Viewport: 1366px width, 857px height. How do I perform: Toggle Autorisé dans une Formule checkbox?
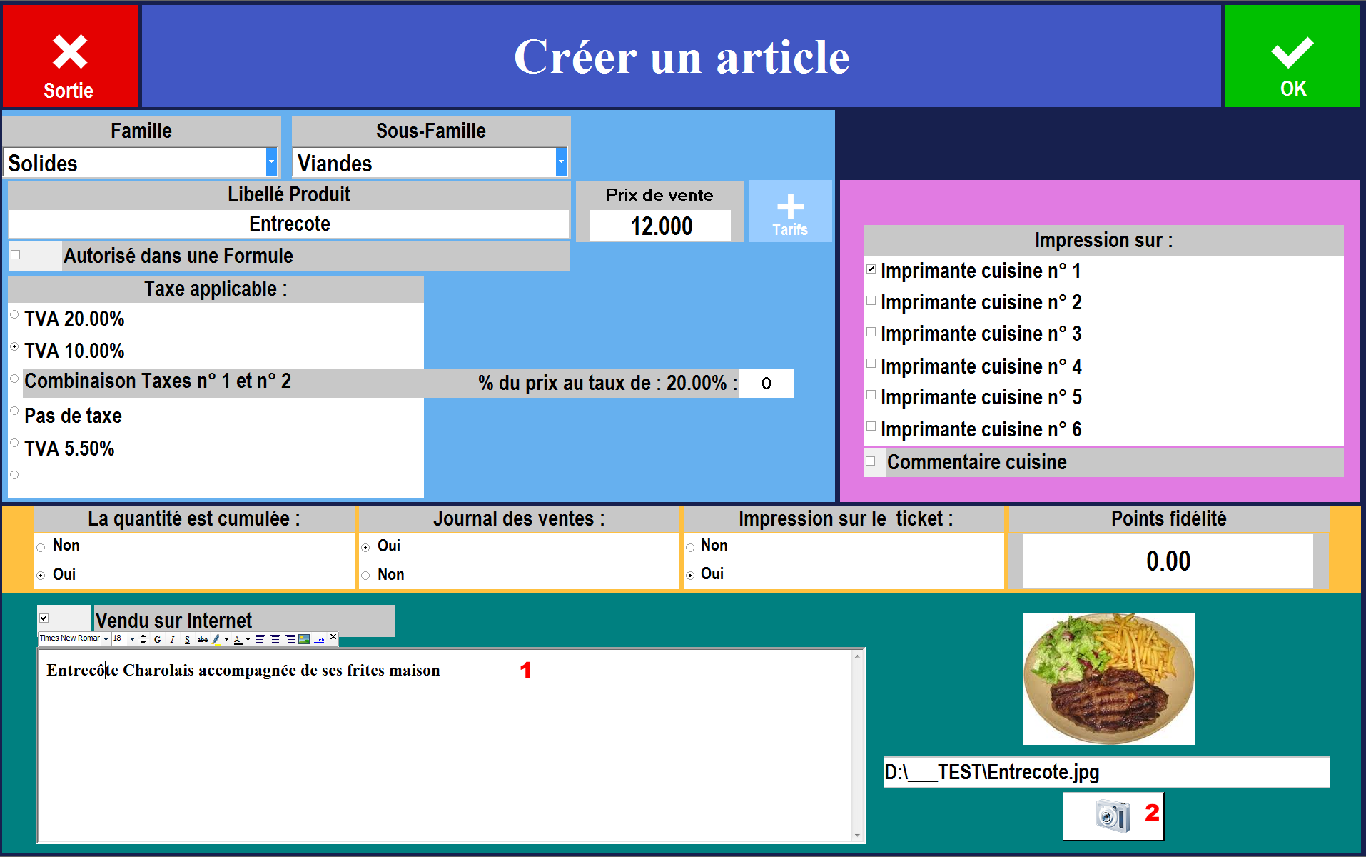tap(16, 254)
